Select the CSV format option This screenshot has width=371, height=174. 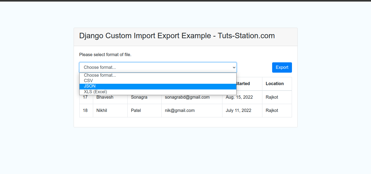click(158, 81)
